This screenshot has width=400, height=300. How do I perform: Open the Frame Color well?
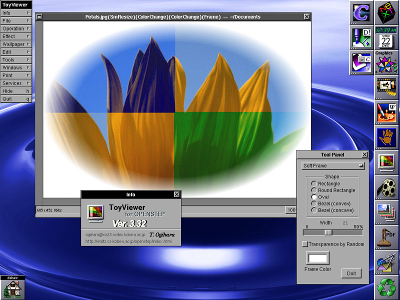pyautogui.click(x=317, y=258)
